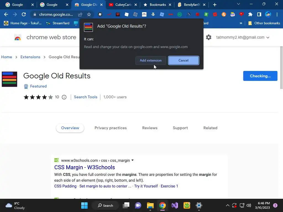
Task: Open the Other bookmarks folder
Action: [264, 23]
